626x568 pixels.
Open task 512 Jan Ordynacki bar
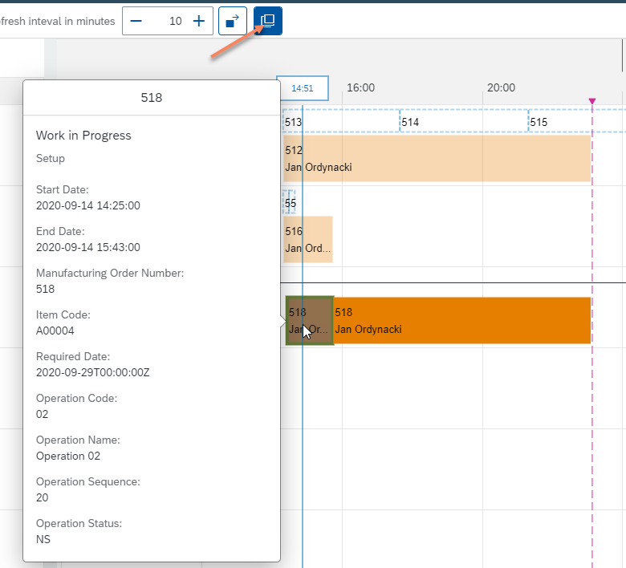coord(437,159)
